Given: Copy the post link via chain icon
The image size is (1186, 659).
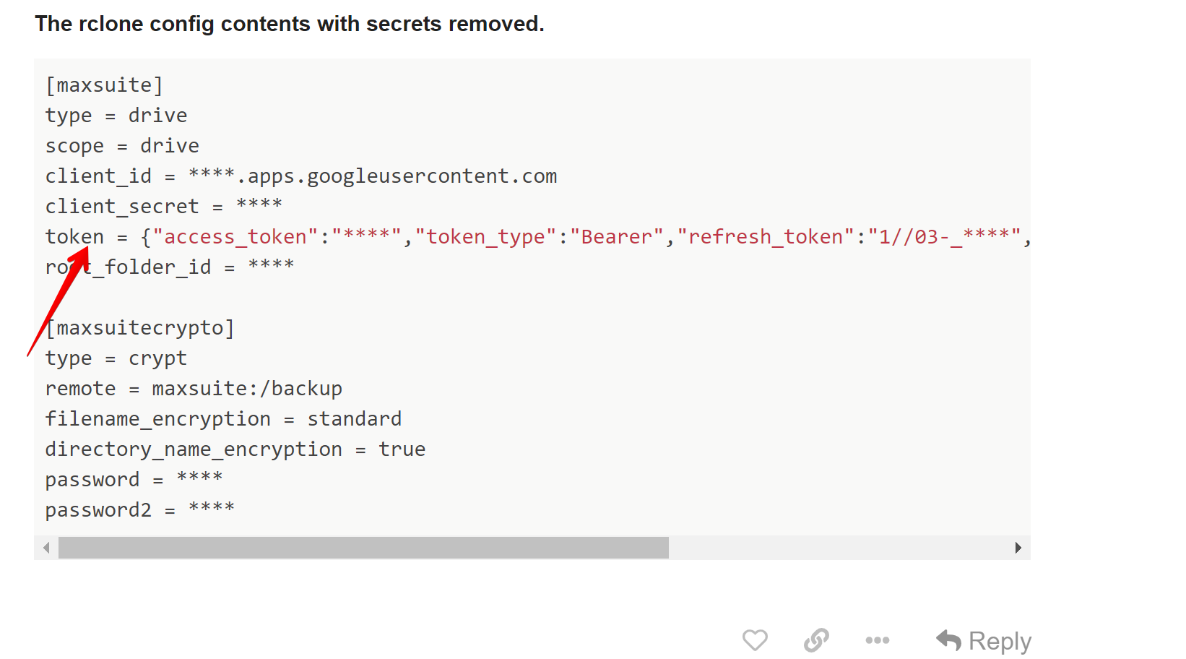Looking at the screenshot, I should (x=816, y=640).
